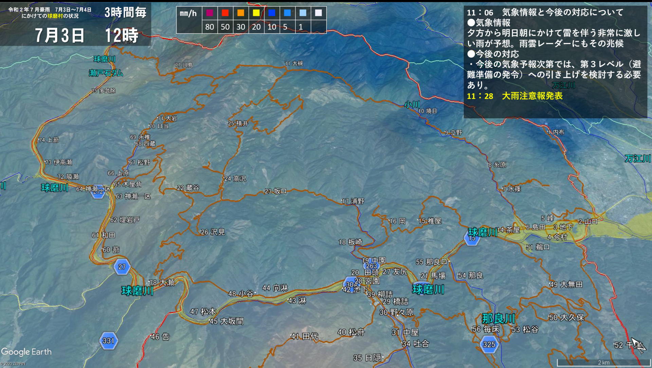This screenshot has width=652, height=368.
Task: Click the route 331 hexagon marker
Action: pos(108,341)
